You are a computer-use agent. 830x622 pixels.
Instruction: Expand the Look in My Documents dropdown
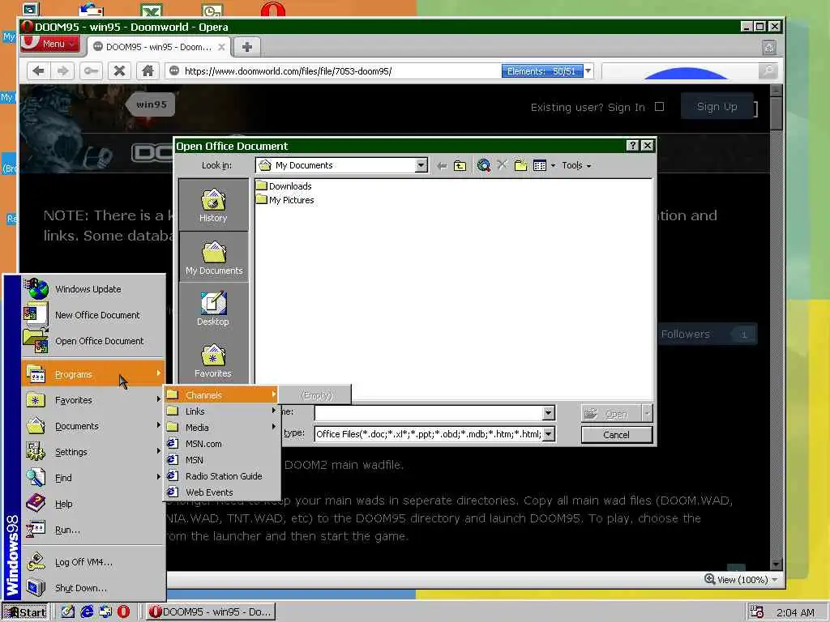(421, 165)
